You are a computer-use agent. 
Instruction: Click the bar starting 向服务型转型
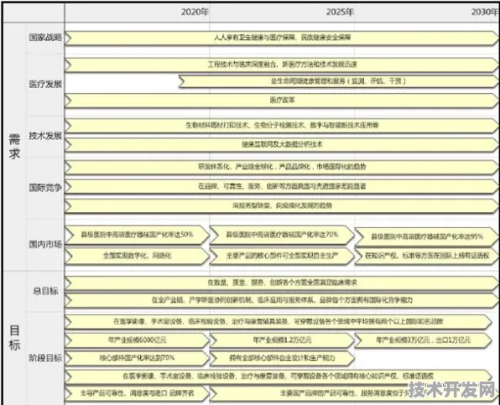[x=282, y=205]
